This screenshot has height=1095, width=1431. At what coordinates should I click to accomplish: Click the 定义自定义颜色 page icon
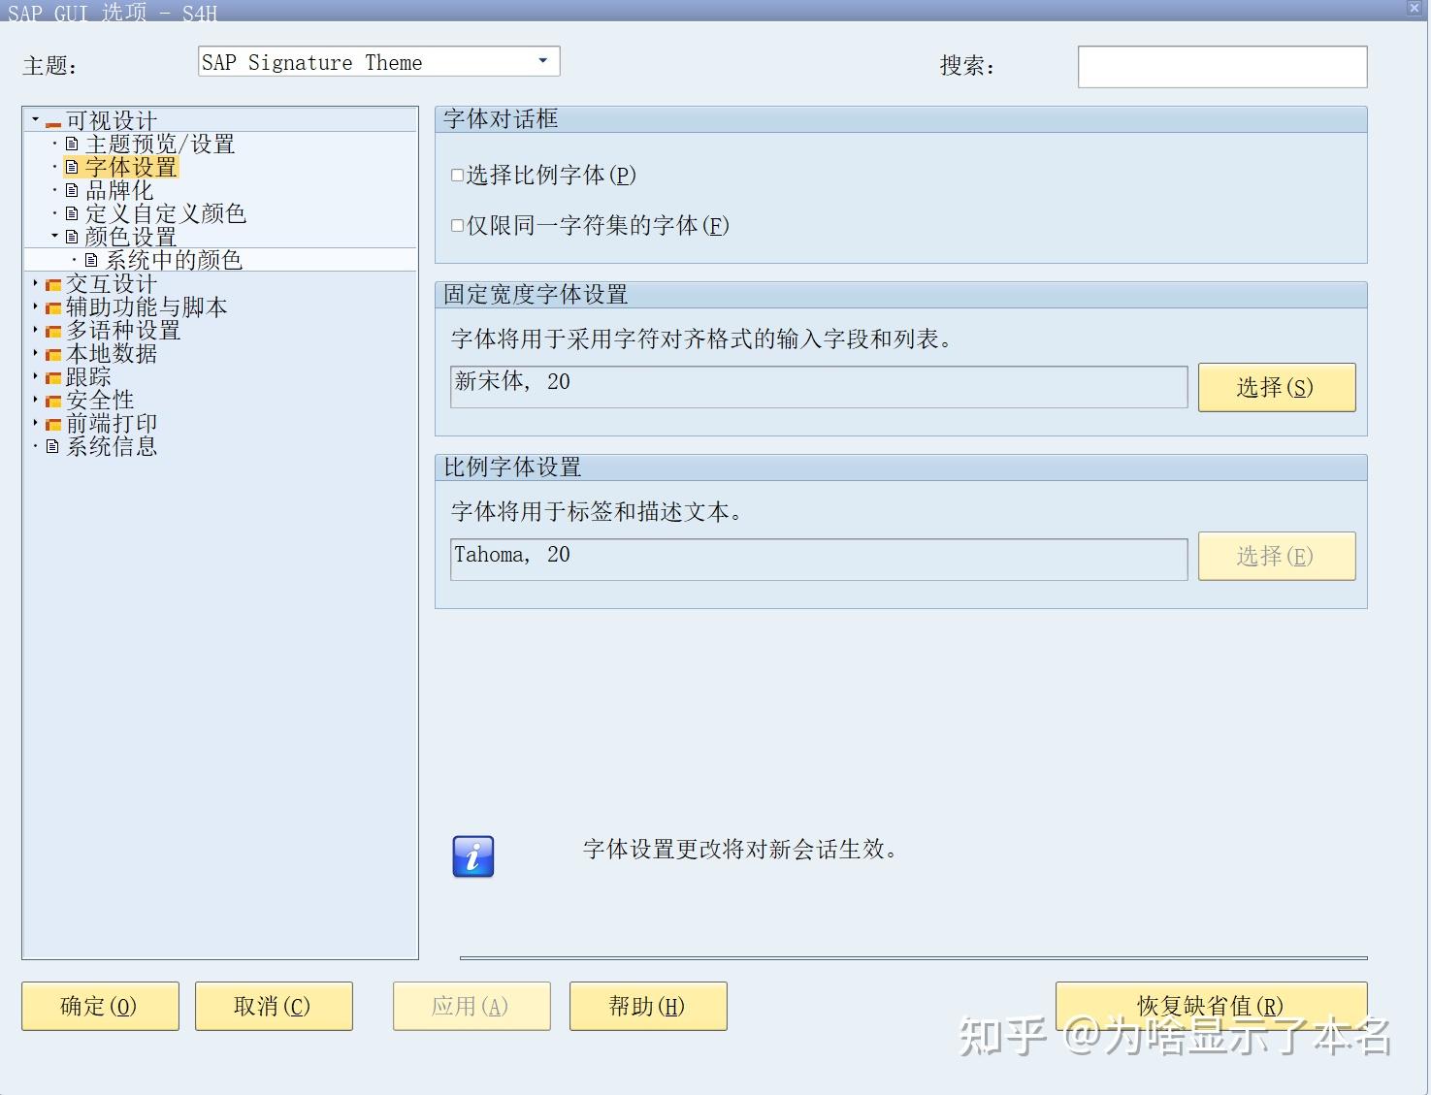click(x=74, y=212)
